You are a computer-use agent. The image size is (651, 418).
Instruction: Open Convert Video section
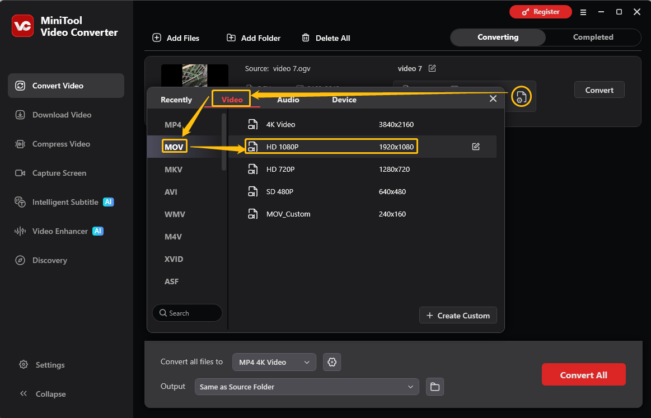coord(66,86)
